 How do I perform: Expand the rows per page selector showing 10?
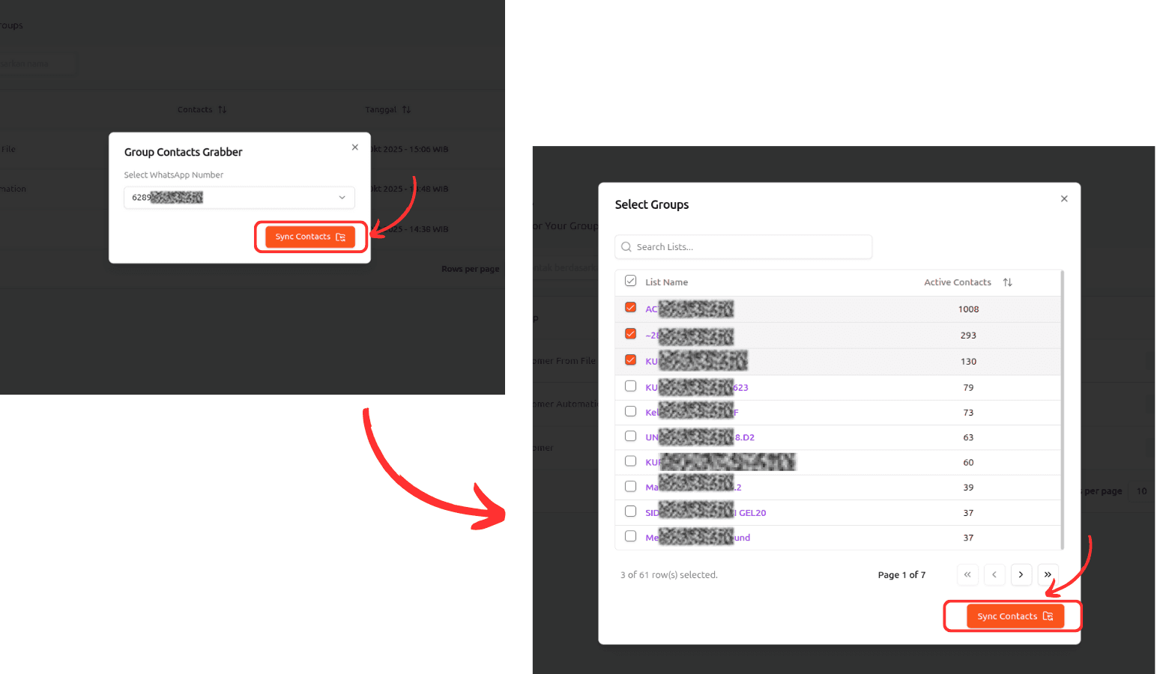tap(1141, 491)
